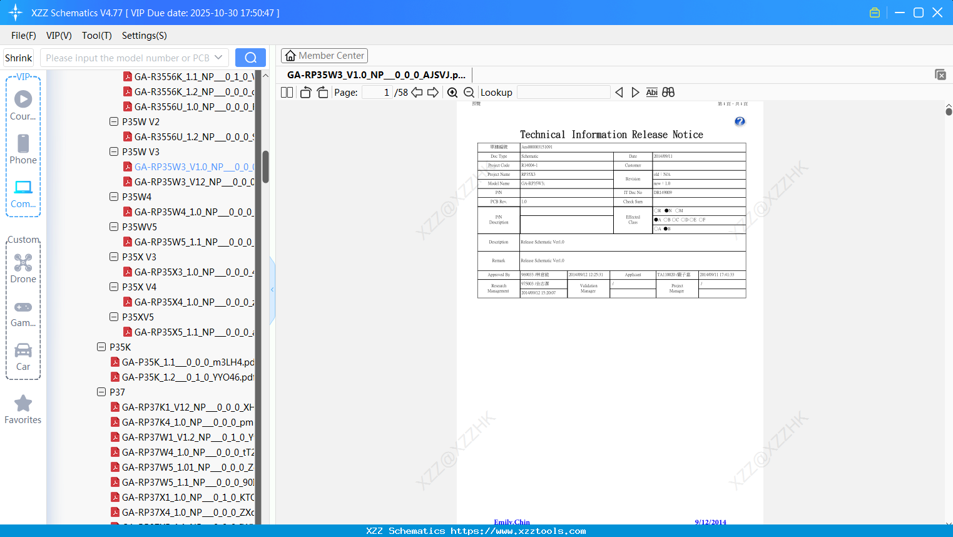
Task: Go to next page with right arrow
Action: (433, 92)
